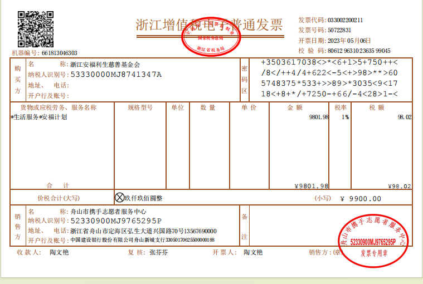Click the 购买方 vertical label
423x284 pixels.
18,80
